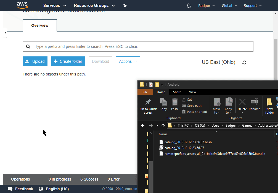Viewport: 278px width, 193px height.
Task: Click the refresh icon beside US East (Ohio)
Action: 244,62
